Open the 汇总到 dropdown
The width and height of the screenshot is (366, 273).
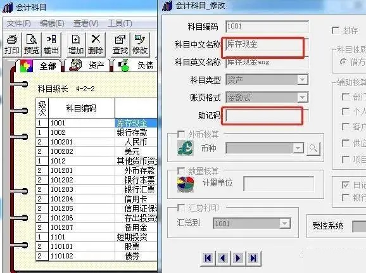[285, 224]
